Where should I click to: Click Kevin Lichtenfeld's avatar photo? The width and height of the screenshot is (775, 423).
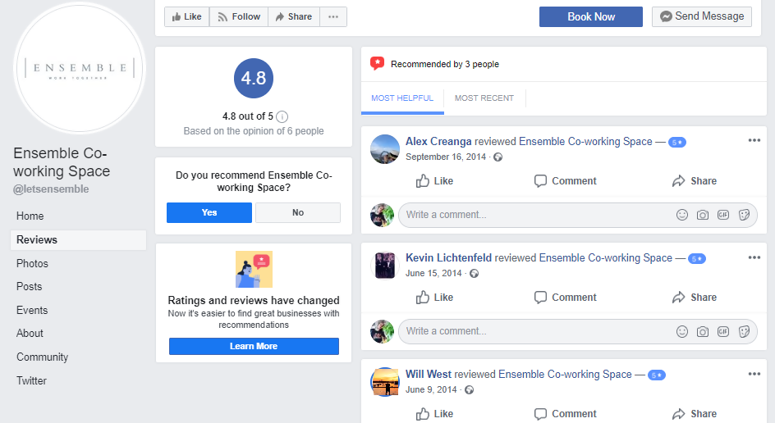(385, 266)
